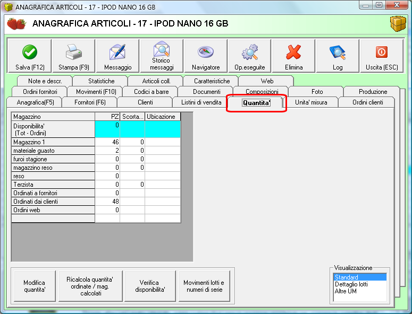Launch the Navigatore compass button

[206, 56]
